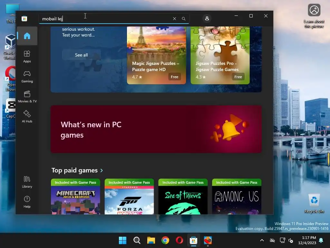Show hidden icons in the system tray
The image size is (330, 248).
(x=262, y=240)
